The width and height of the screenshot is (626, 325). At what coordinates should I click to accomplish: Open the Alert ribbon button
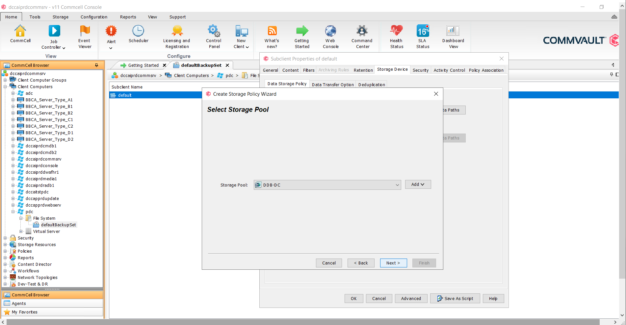tap(111, 37)
